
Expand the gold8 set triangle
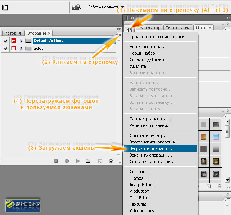(21, 48)
